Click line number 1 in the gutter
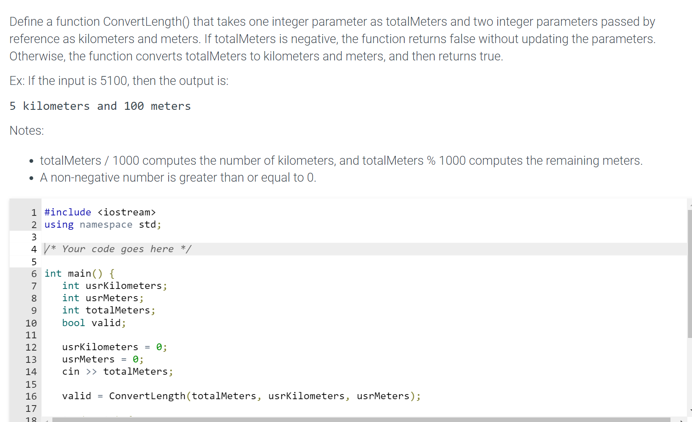 34,212
